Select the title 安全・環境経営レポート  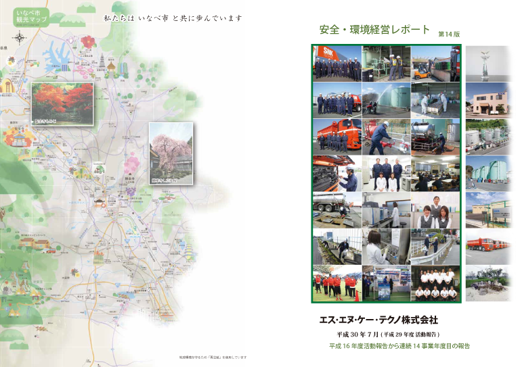tap(374, 30)
